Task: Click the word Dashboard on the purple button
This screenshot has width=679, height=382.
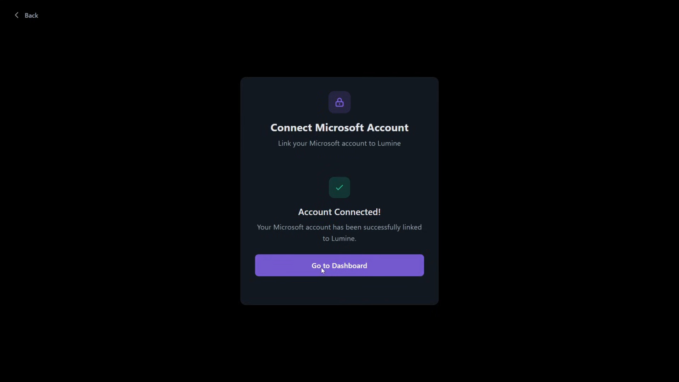Action: coord(349,266)
